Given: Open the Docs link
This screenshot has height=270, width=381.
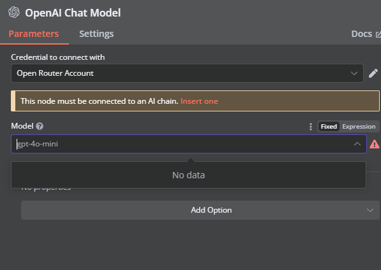Looking at the screenshot, I should click(x=362, y=34).
